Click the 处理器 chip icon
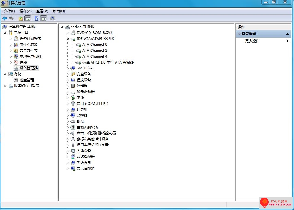The width and height of the screenshot is (294, 210). [x=73, y=86]
